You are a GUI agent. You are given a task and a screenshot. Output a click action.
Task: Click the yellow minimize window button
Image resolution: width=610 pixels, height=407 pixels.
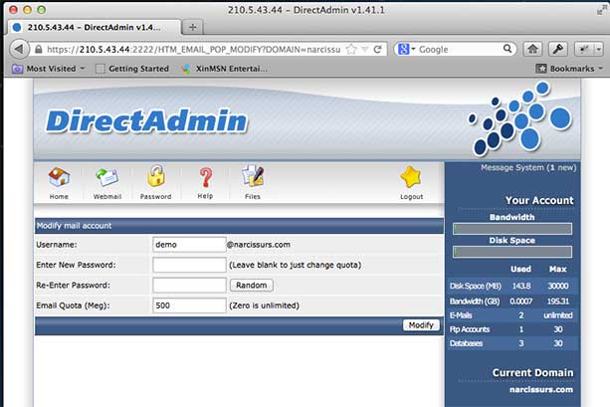tap(27, 10)
